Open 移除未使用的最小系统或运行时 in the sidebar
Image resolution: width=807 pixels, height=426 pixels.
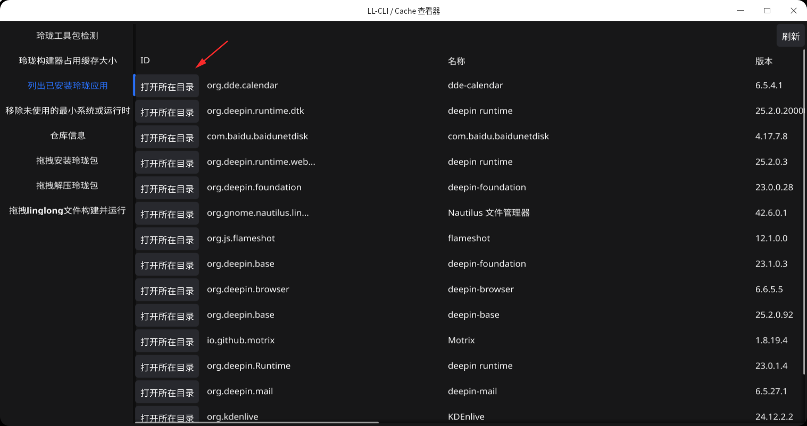pyautogui.click(x=67, y=110)
